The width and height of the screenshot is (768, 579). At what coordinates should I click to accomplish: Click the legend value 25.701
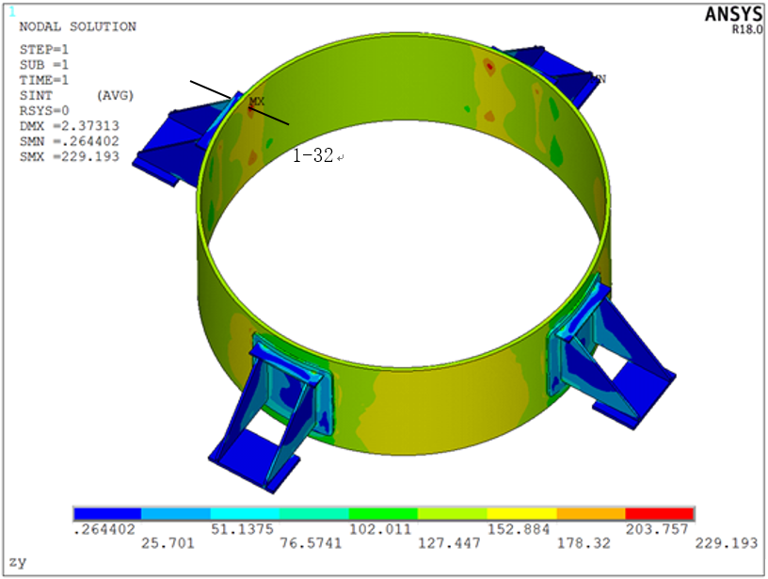point(168,542)
